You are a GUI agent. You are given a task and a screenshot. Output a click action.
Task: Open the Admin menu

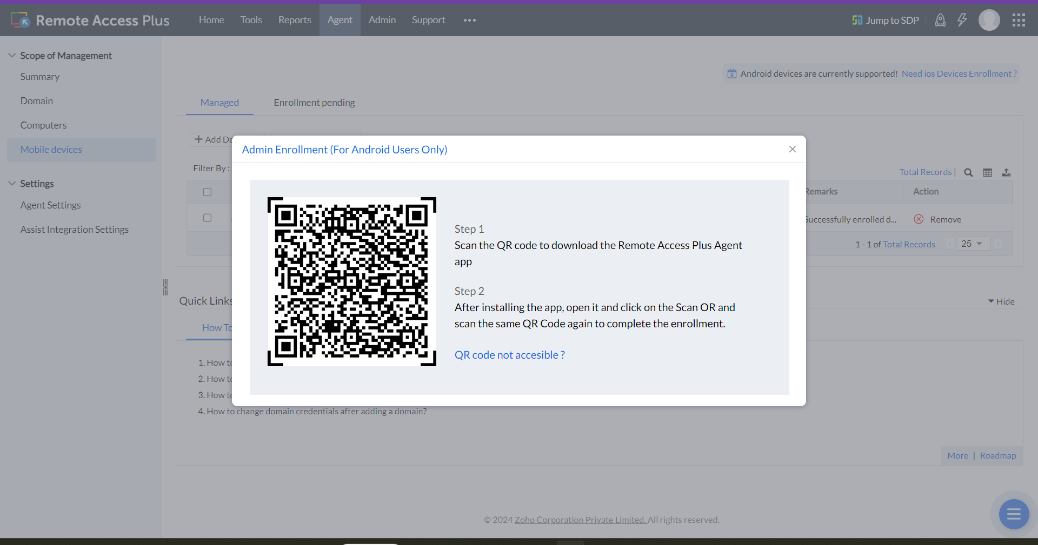[x=382, y=20]
